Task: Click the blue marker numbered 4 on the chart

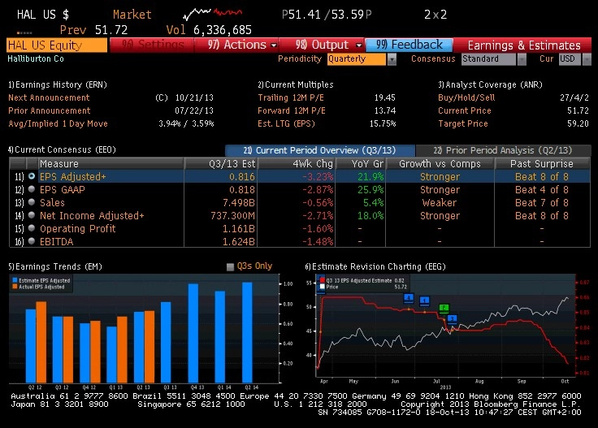Action: tap(409, 298)
